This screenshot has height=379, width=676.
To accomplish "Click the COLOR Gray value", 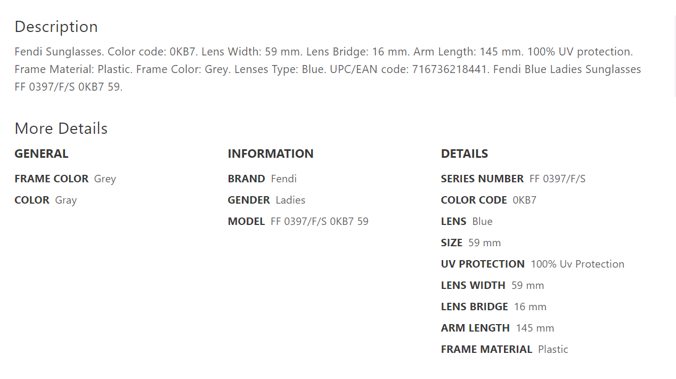I will point(66,200).
